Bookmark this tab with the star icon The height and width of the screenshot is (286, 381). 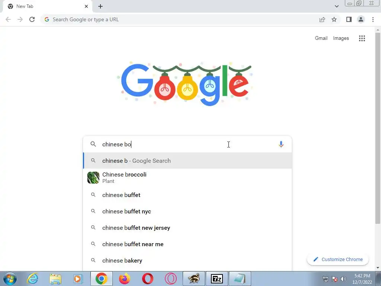point(334,19)
